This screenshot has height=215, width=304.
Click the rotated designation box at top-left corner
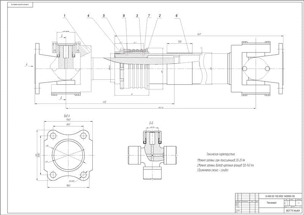tap(20, 4)
